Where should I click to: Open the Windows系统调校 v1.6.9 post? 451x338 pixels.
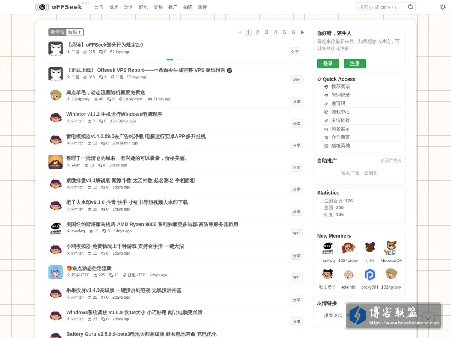pyautogui.click(x=134, y=312)
